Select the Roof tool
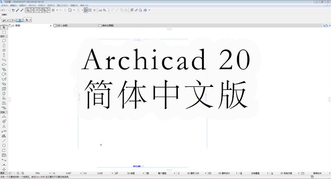 click(4, 74)
